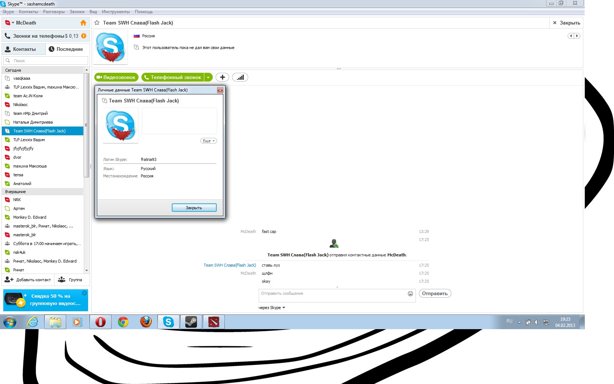Select contact team nMp Дмитрий
The width and height of the screenshot is (614, 384).
[43, 113]
